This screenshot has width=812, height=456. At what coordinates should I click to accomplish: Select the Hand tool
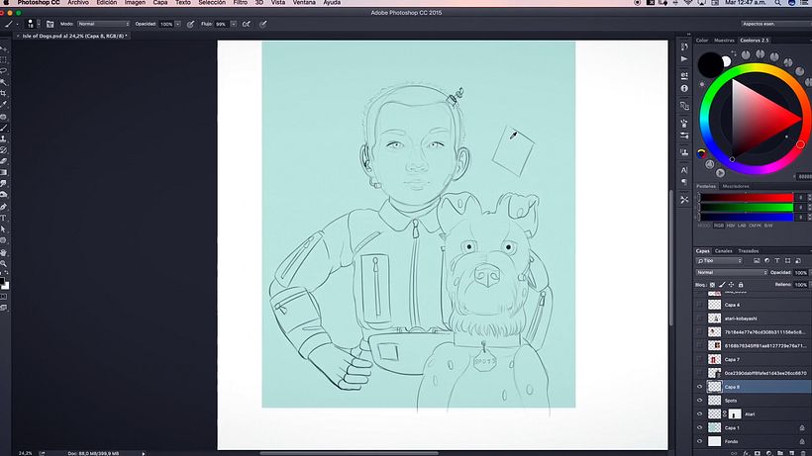(4, 252)
